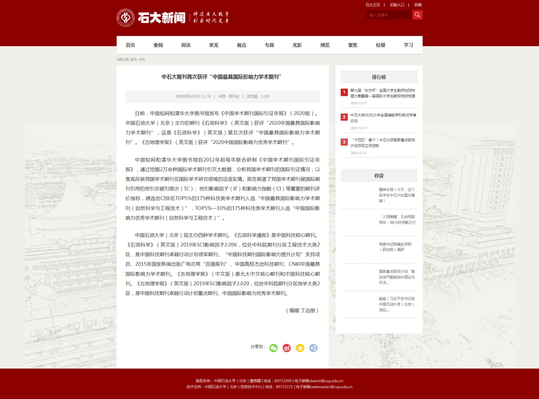Open the 学习 navigation item

click(x=408, y=45)
